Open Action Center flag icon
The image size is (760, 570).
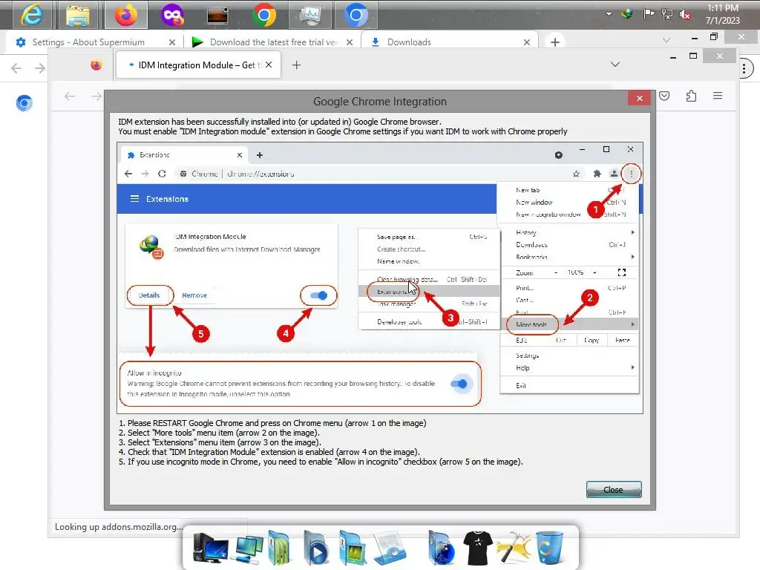coord(649,13)
